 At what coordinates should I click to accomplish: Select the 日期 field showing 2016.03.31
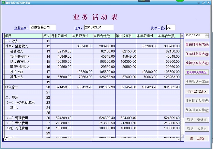[x=99, y=27]
